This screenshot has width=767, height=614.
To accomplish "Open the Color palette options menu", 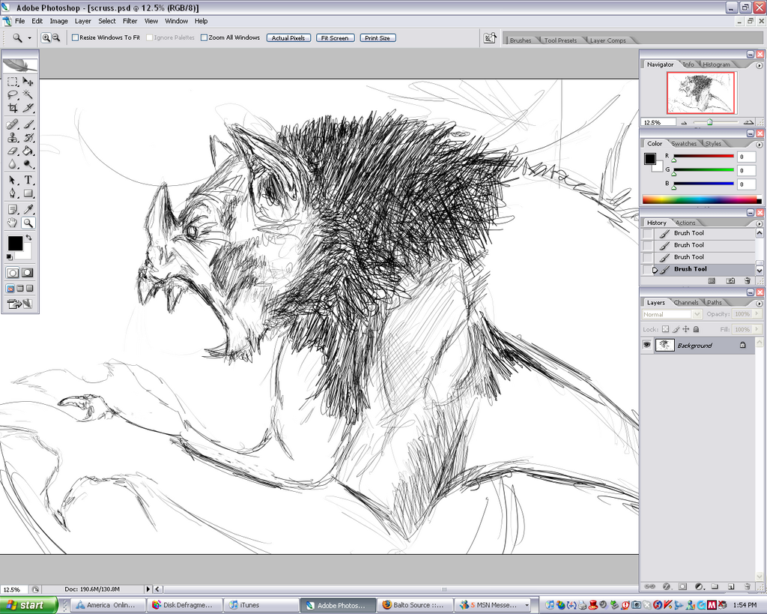I will pyautogui.click(x=760, y=145).
